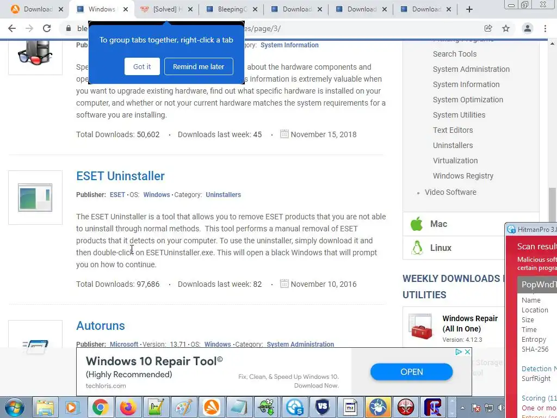Click System Administration category link under Autoruns
This screenshot has height=418, width=557.
point(300,344)
